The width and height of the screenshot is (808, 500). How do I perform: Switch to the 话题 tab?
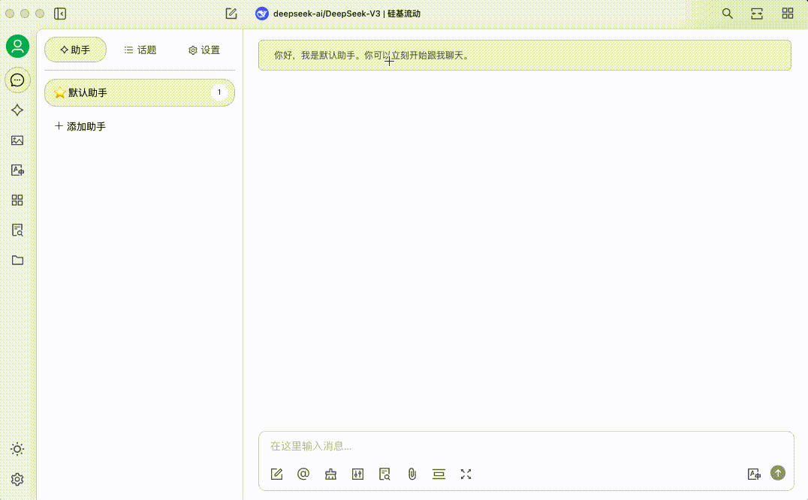[140, 50]
